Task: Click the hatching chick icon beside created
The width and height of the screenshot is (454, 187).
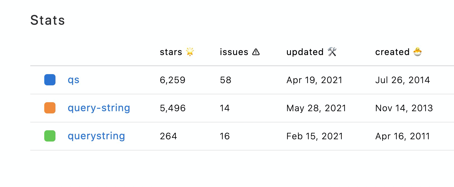Action: pyautogui.click(x=418, y=52)
